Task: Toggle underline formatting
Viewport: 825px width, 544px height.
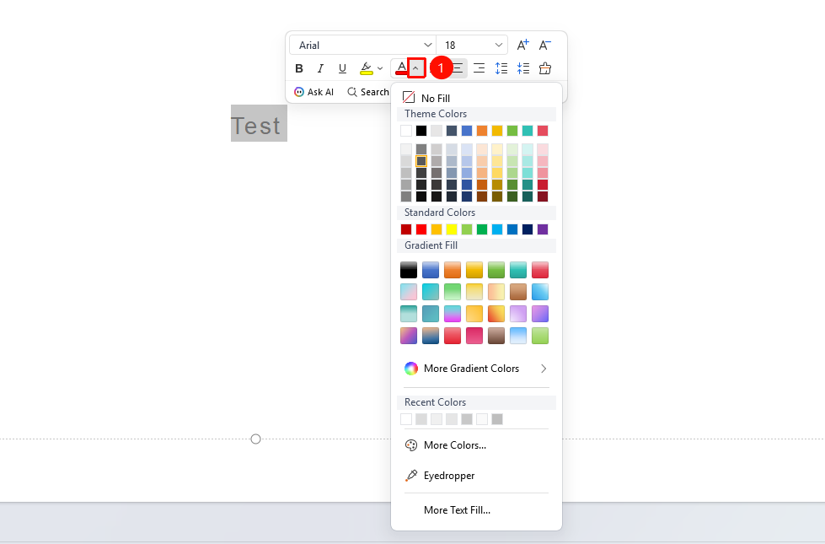Action: (x=342, y=68)
